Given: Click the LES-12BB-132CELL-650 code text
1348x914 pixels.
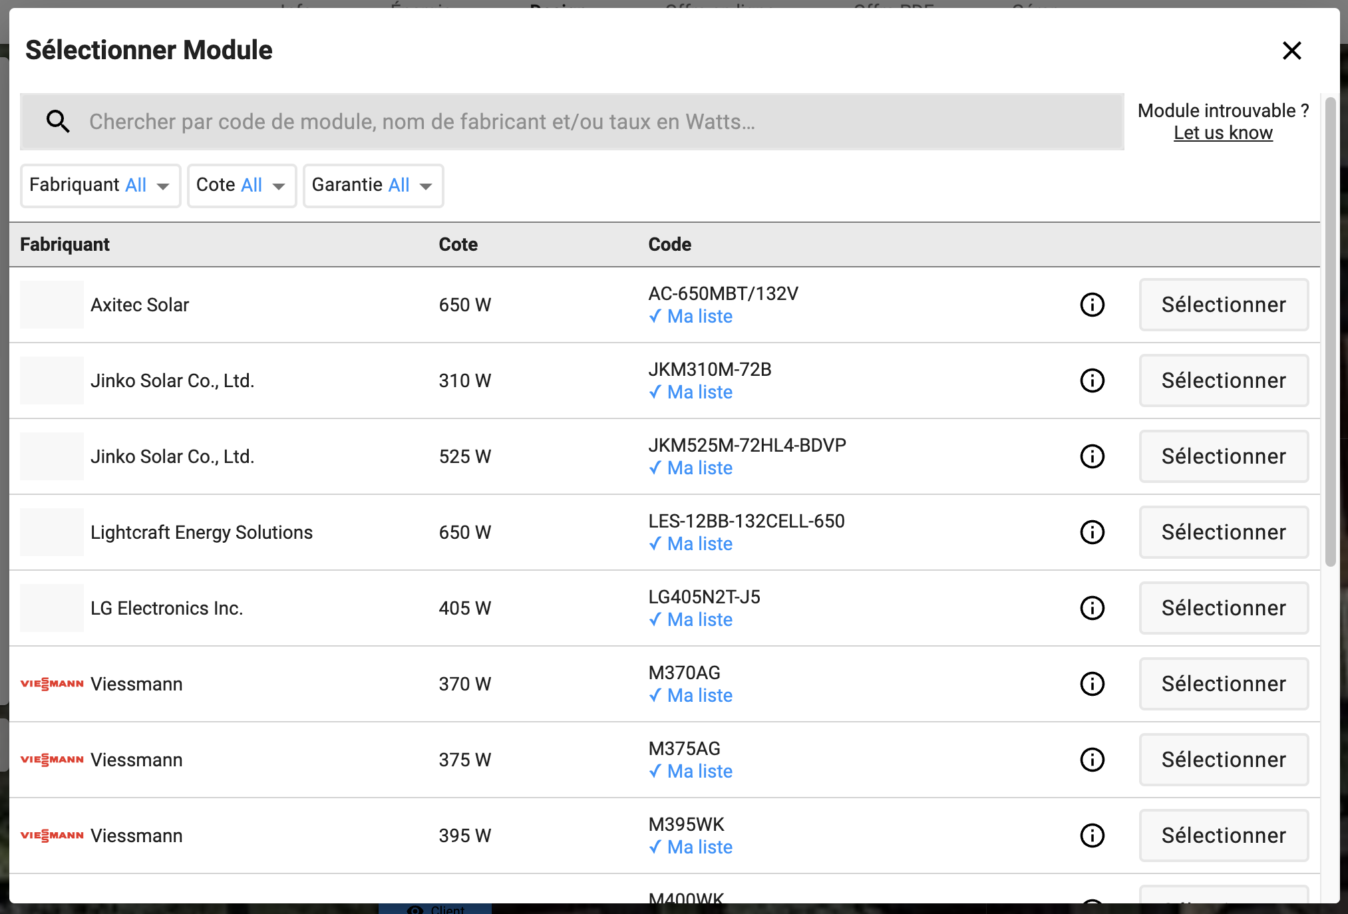Looking at the screenshot, I should tap(747, 521).
